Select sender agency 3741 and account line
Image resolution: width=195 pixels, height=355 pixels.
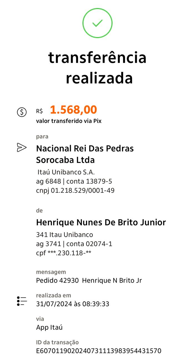pos(74,244)
